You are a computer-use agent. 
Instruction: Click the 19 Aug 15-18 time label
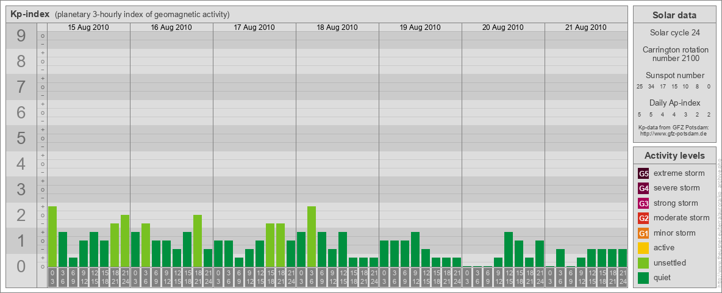pyautogui.click(x=435, y=277)
